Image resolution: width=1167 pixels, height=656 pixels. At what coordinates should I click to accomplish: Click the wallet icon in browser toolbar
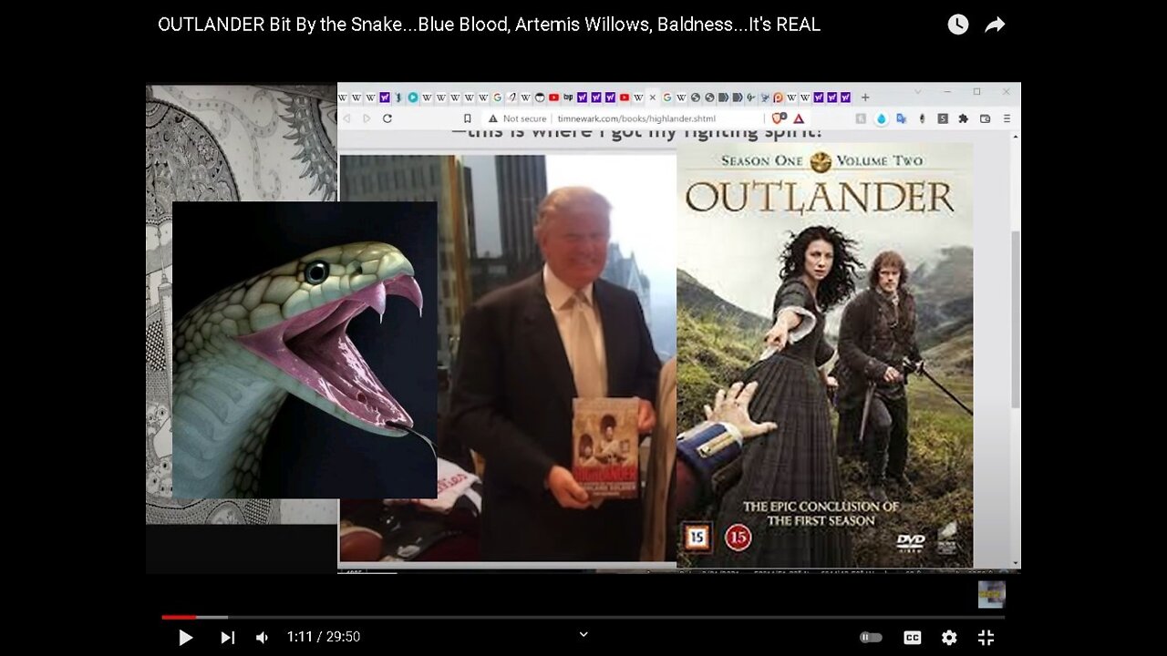[x=985, y=118]
